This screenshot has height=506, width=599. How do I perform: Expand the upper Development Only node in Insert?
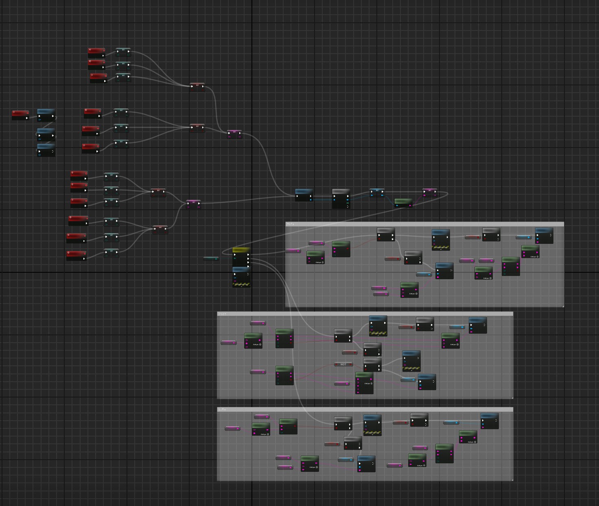coord(378,336)
